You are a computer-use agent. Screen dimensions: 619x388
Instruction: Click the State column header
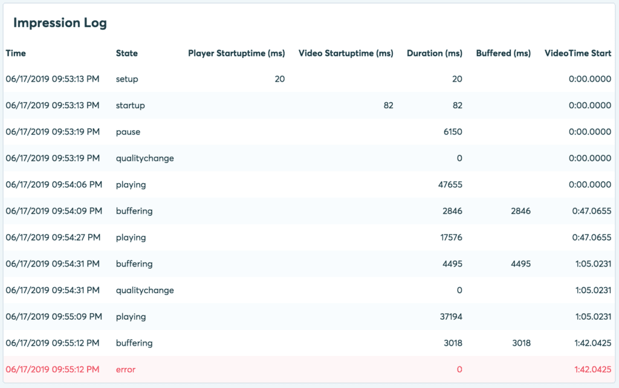127,53
